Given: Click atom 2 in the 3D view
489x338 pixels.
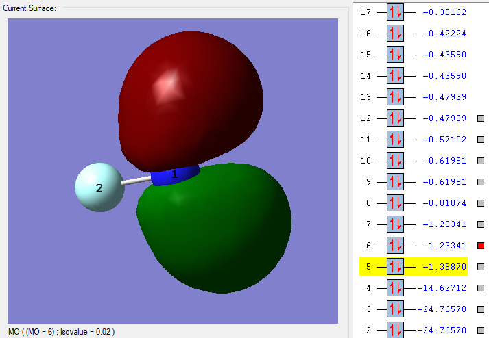Looking at the screenshot, I should click(99, 187).
